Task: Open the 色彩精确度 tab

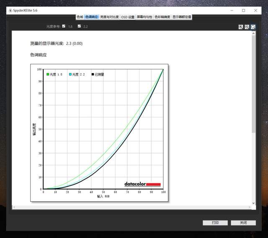Action: click(x=162, y=17)
